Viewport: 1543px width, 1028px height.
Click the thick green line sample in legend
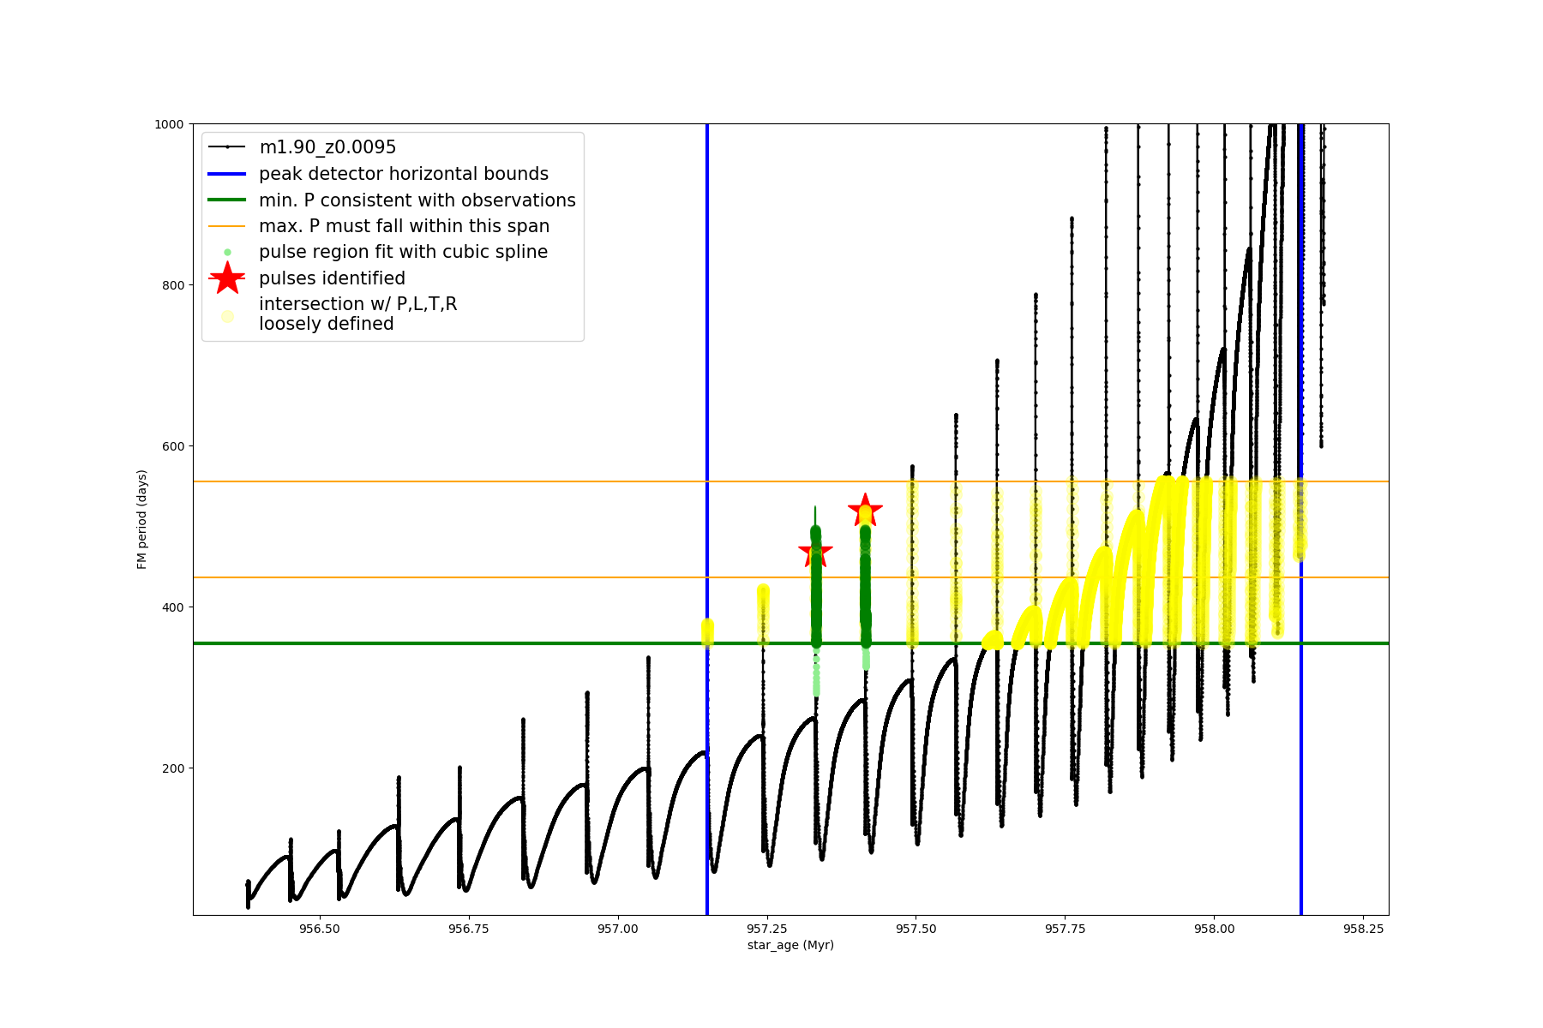coord(227,200)
